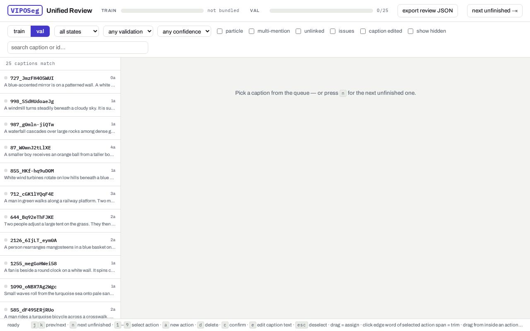Open caption 727_JmzFH4O5WUI
530x331 pixels.
60,82
